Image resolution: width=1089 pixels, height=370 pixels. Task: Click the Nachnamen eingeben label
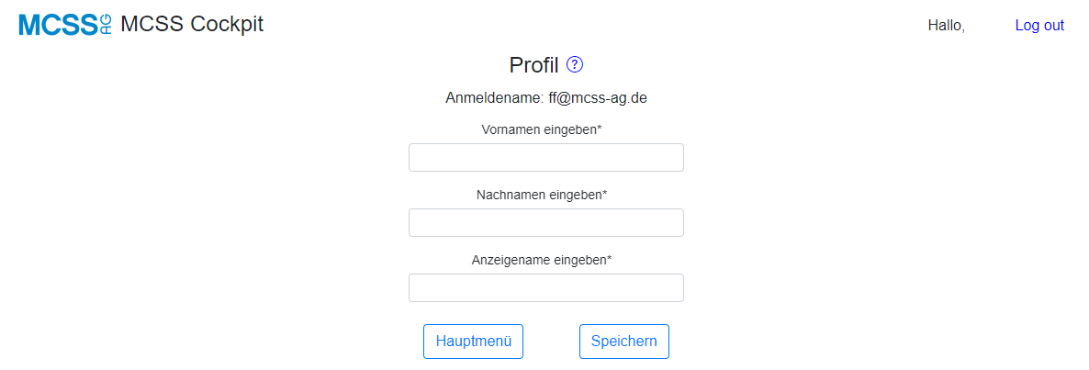[539, 195]
